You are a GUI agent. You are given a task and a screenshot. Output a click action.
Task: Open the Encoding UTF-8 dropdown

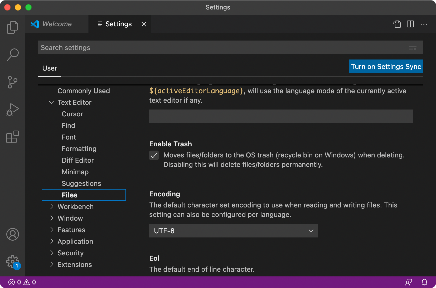233,231
